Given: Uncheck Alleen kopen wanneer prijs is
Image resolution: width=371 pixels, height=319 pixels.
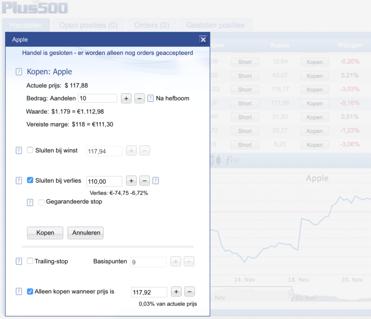Looking at the screenshot, I should pos(30,291).
